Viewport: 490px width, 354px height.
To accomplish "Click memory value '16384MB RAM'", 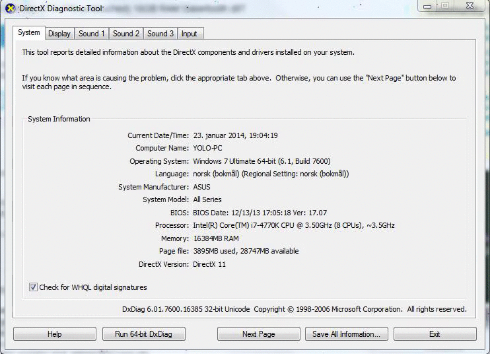I will pos(216,238).
